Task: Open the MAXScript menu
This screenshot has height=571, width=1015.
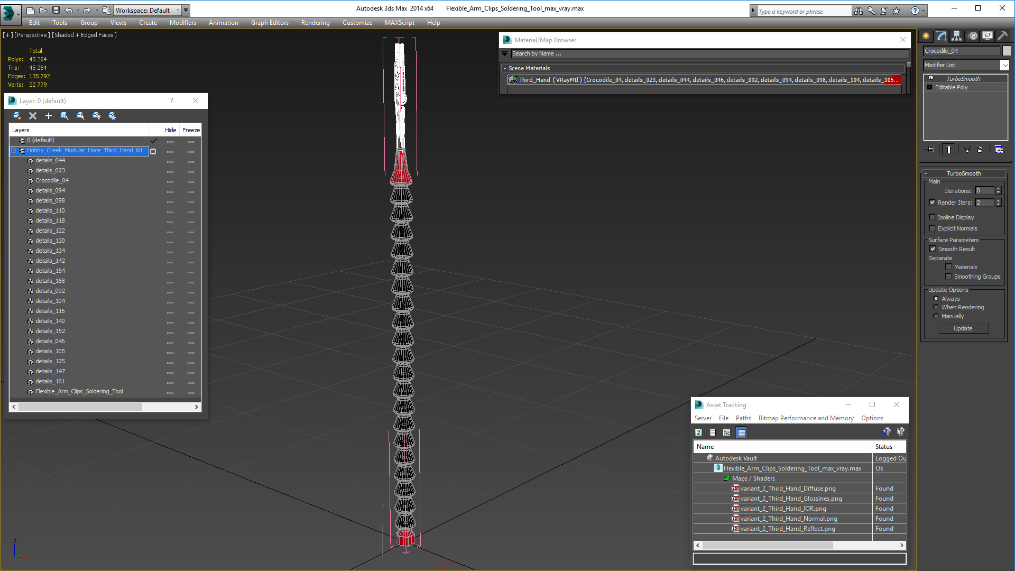Action: (399, 23)
